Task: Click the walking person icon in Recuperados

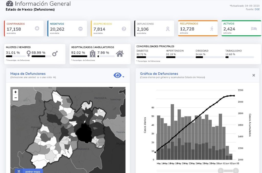Action: pos(212,29)
